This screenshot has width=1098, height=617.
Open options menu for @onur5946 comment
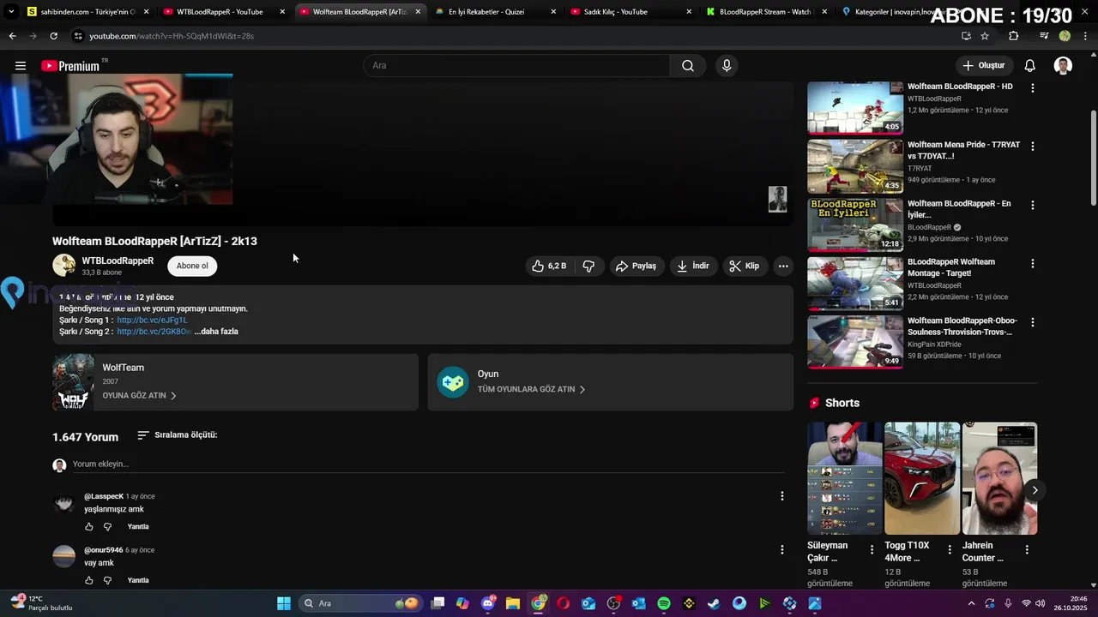coord(781,549)
